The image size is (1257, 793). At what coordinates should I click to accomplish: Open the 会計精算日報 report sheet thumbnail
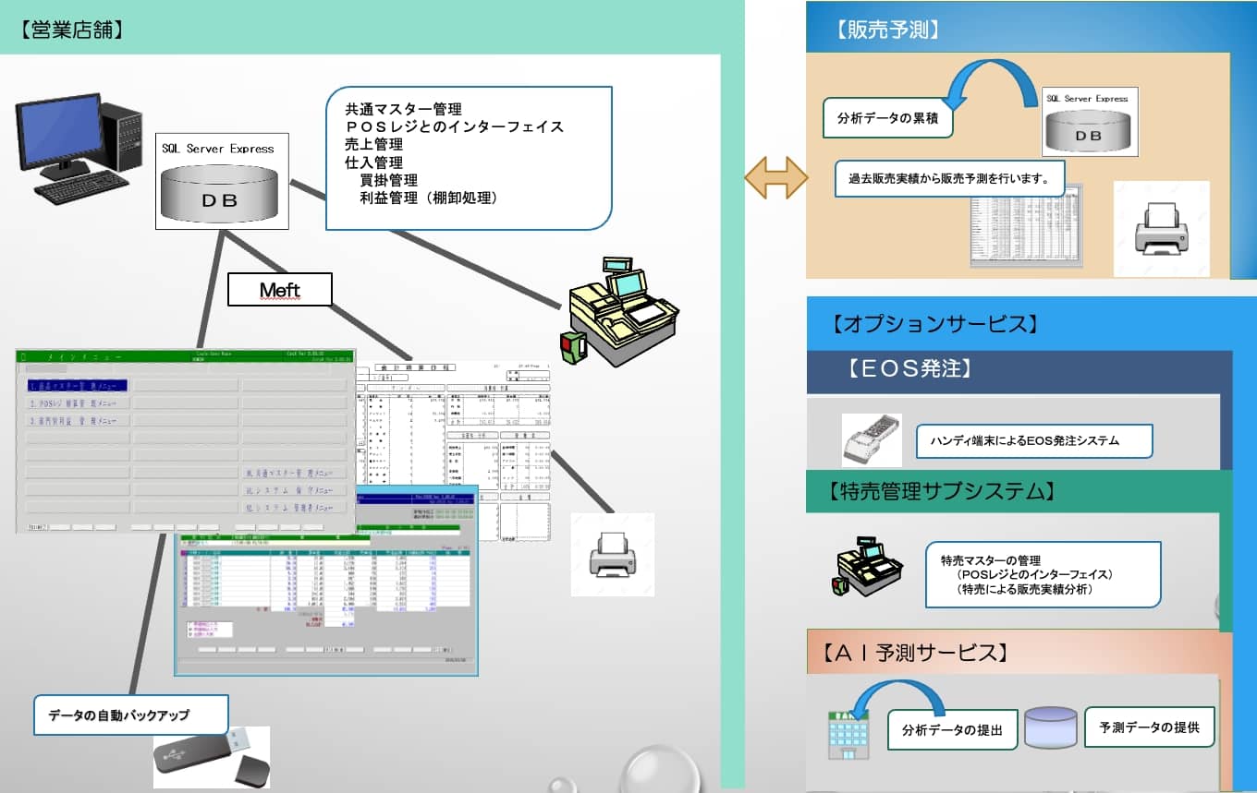pos(454,450)
